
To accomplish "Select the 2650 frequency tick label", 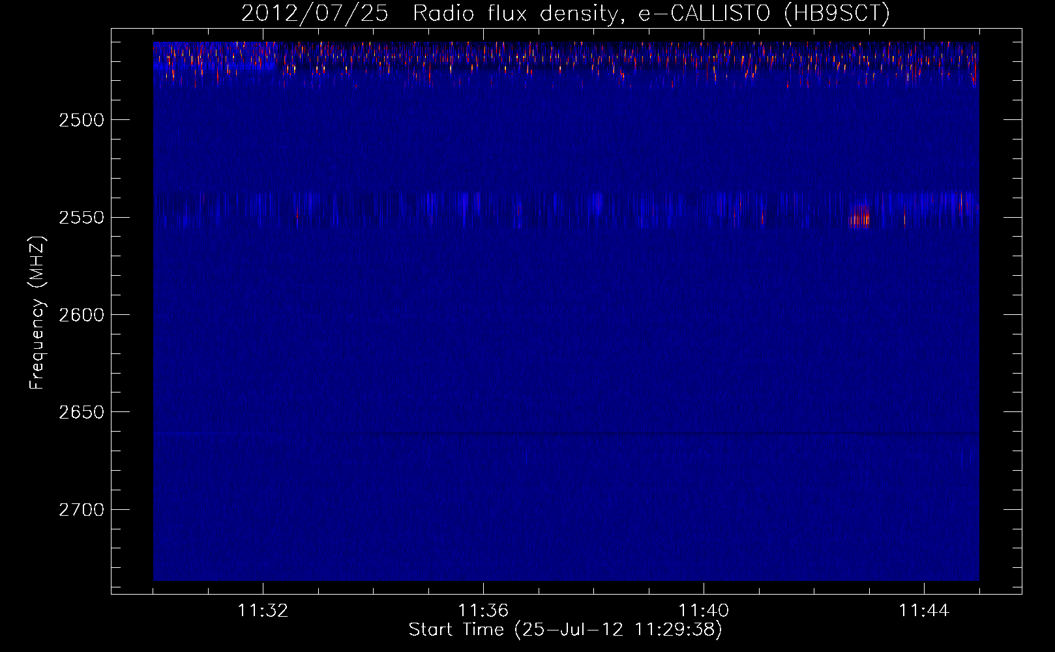I will tap(81, 412).
